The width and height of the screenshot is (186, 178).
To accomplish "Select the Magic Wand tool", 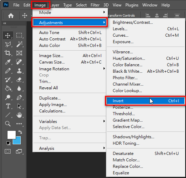I will 19,44.
